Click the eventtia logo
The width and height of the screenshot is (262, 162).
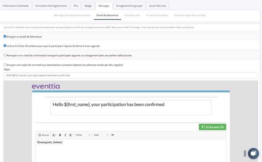(46, 86)
